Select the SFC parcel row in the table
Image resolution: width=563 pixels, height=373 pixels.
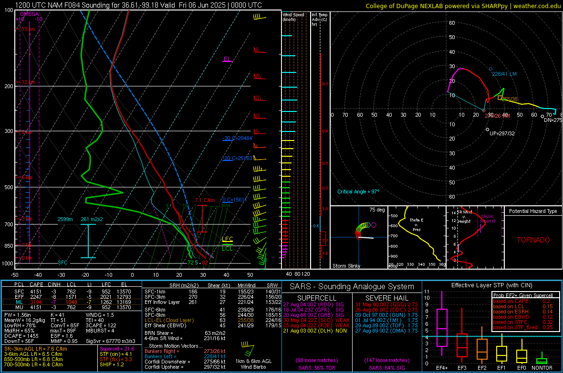coord(72,292)
